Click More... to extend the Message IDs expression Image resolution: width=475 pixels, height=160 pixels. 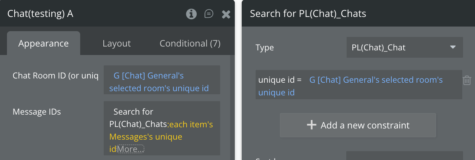130,149
